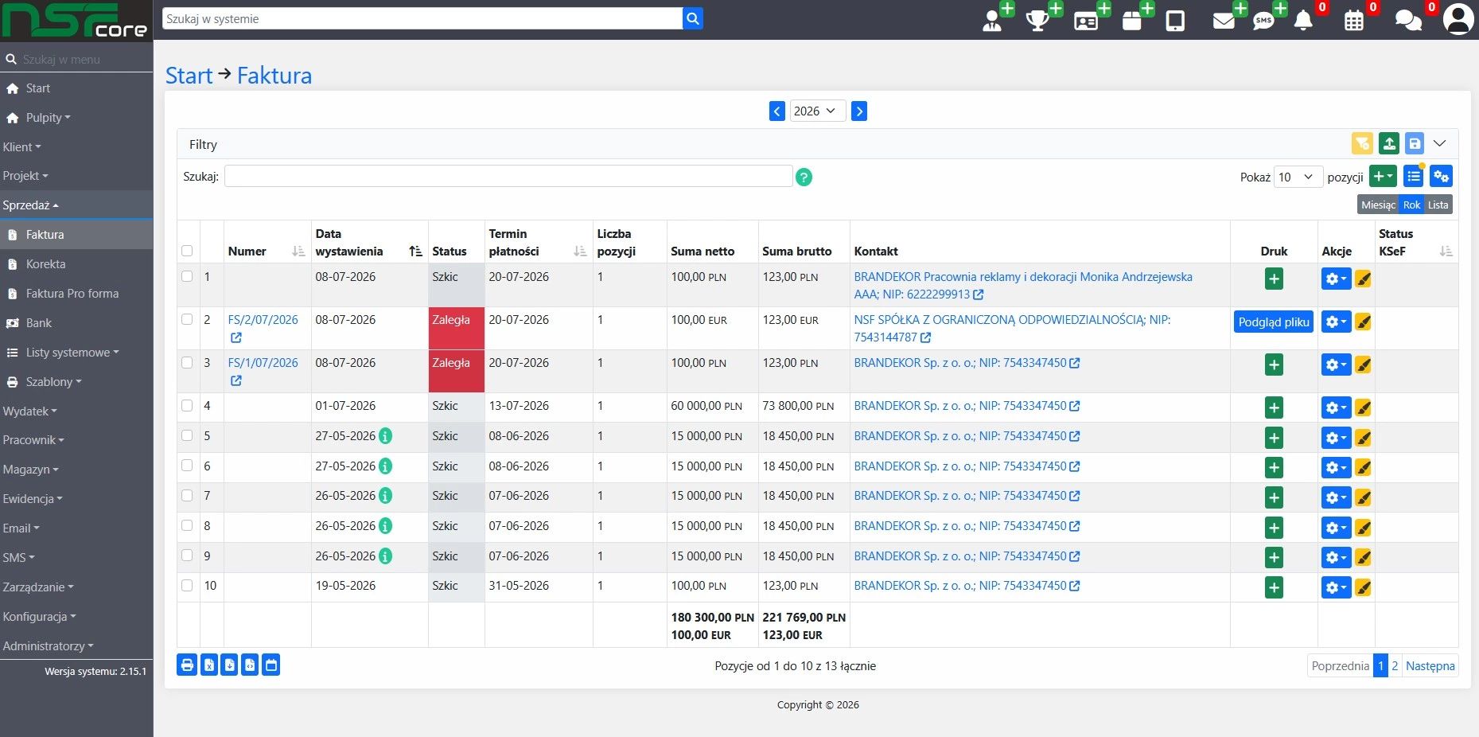
Task: Expand the Magazyn sidebar menu
Action: pos(30,470)
